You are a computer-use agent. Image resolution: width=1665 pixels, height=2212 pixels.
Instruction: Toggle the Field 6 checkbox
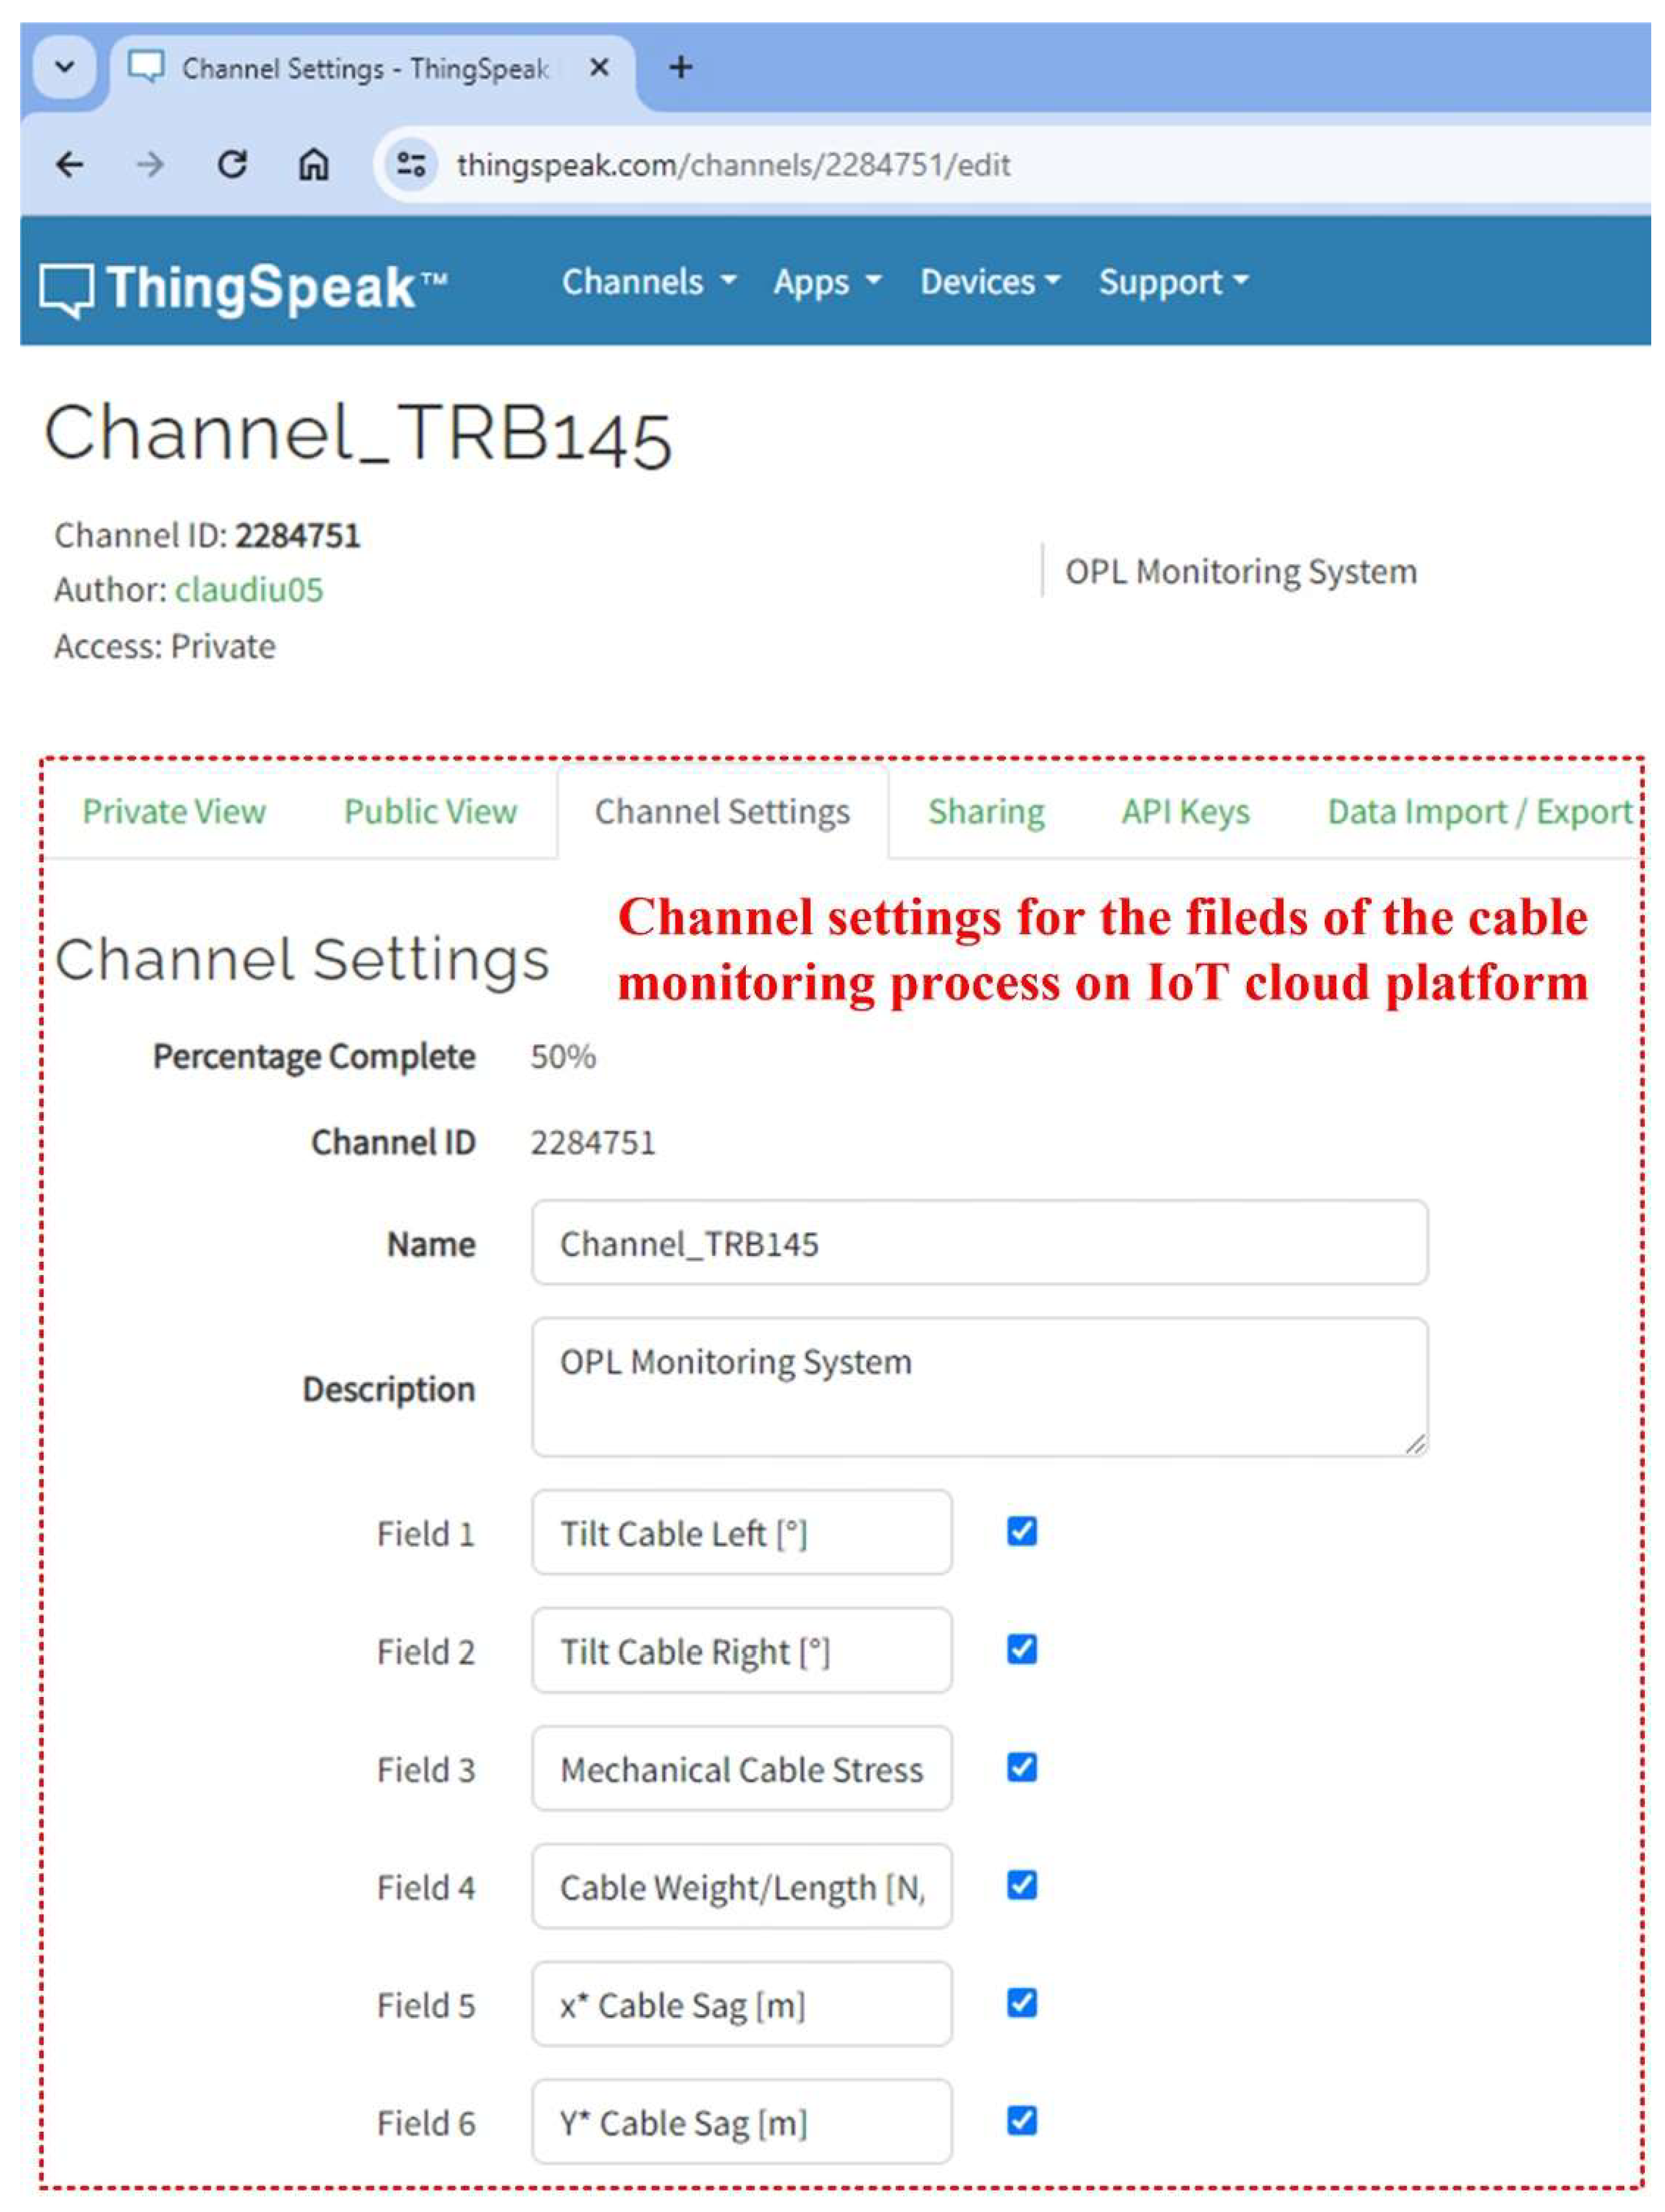[x=1021, y=2120]
